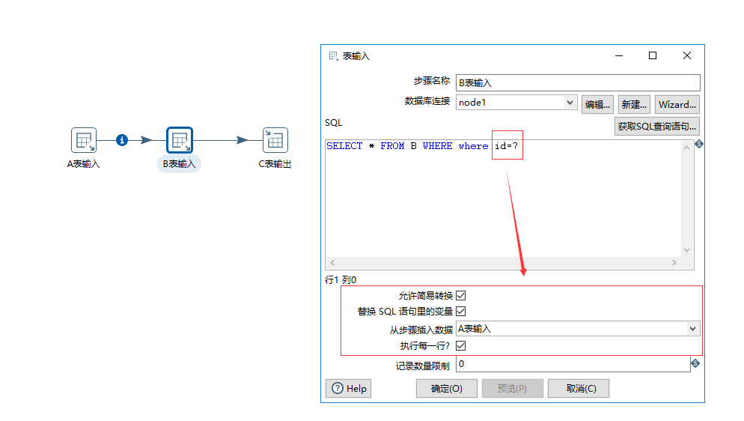The image size is (744, 421).
Task: Click the 新建... button
Action: click(634, 104)
